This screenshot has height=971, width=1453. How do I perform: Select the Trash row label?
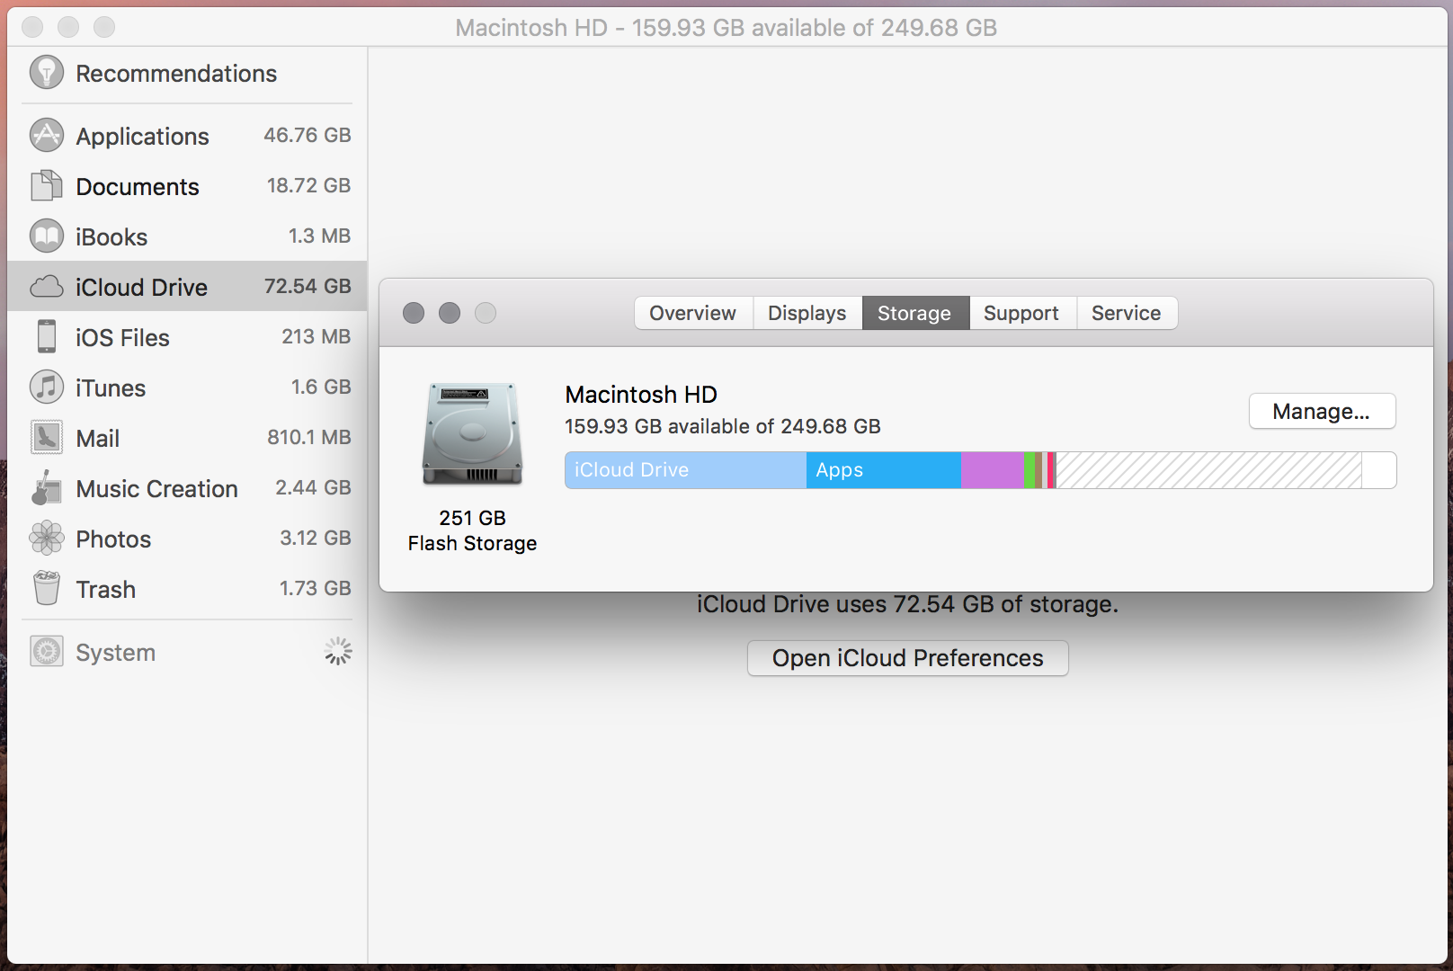click(106, 589)
